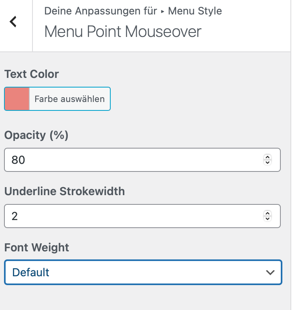Image resolution: width=292 pixels, height=310 pixels.
Task: Increase Underline Strokewidth with up arrow
Action: click(268, 214)
